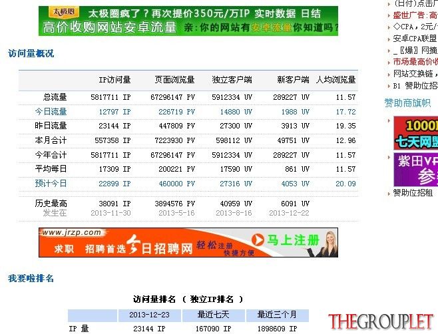Click the 马上注册 play icon in banner

point(258,240)
